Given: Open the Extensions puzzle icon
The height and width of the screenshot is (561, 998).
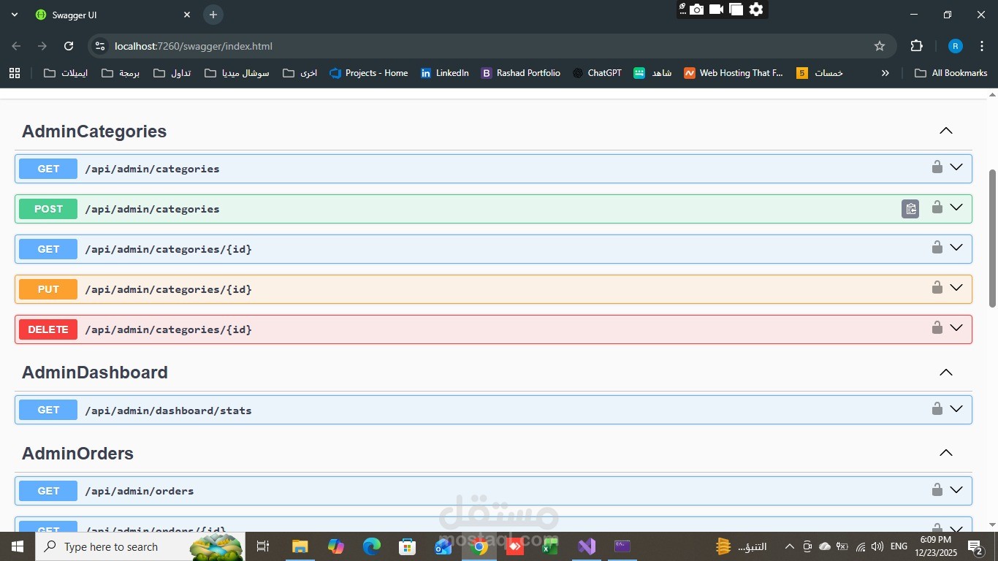Looking at the screenshot, I should pos(916,46).
